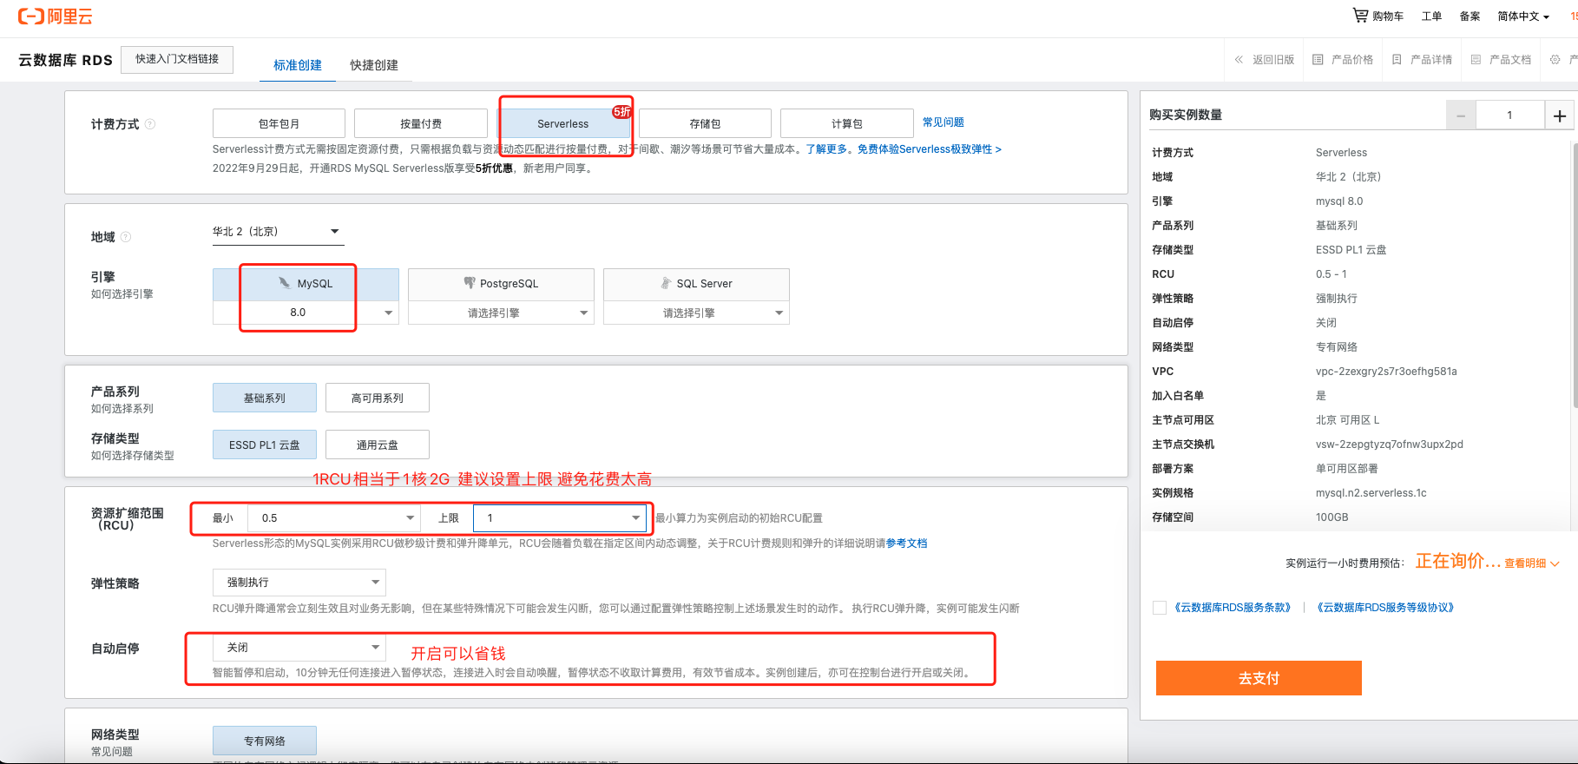Open the 简体中文 language menu
This screenshot has width=1578, height=764.
1523,16
